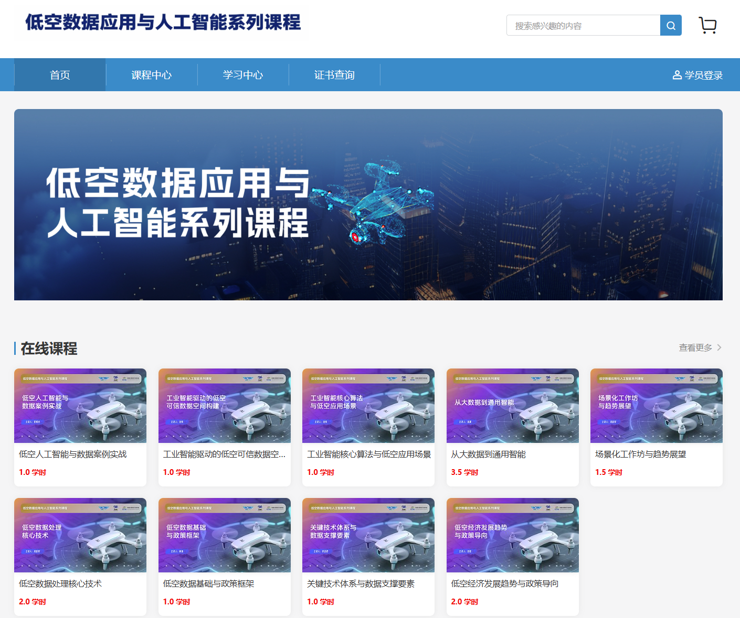
Task: Click the 查看更多 link
Action: [x=695, y=348]
